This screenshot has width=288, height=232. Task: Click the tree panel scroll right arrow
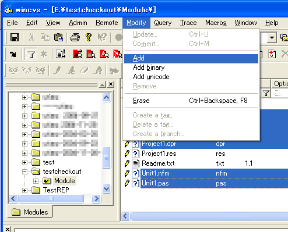coord(96,199)
